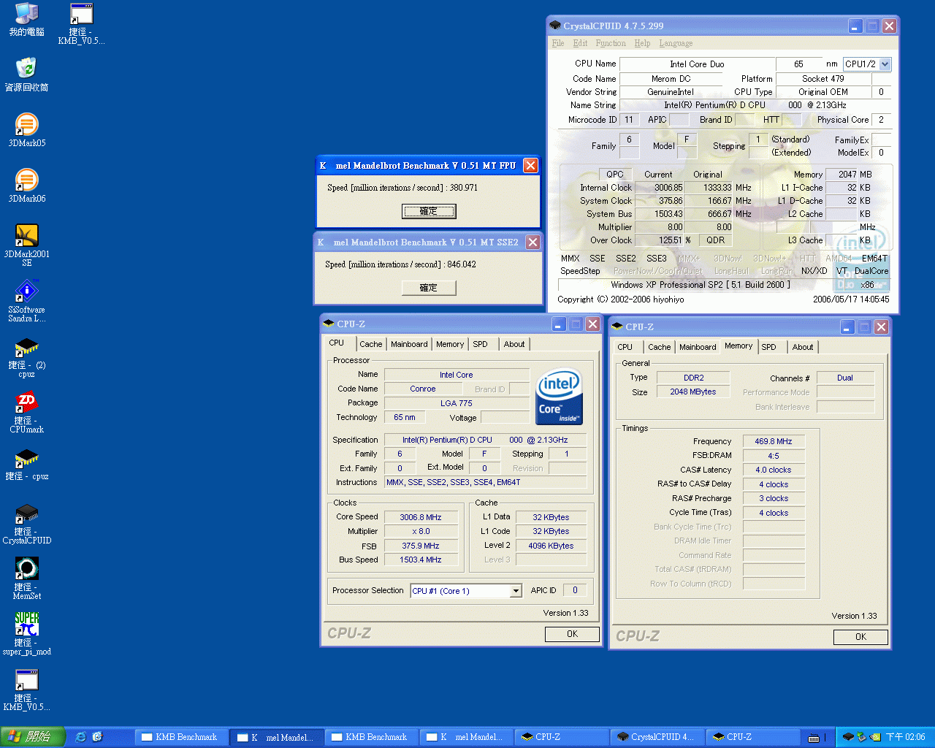Open the MemSet desktop shortcut
The height and width of the screenshot is (748, 935).
[26, 569]
